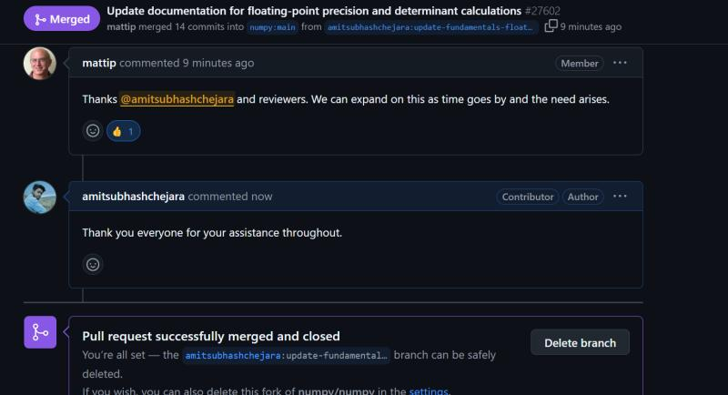728x395 pixels.
Task: Open options menu on mattip's comment
Action: (620, 63)
